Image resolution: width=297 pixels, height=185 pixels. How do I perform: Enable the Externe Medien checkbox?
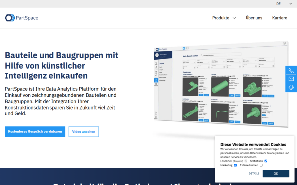261,165
